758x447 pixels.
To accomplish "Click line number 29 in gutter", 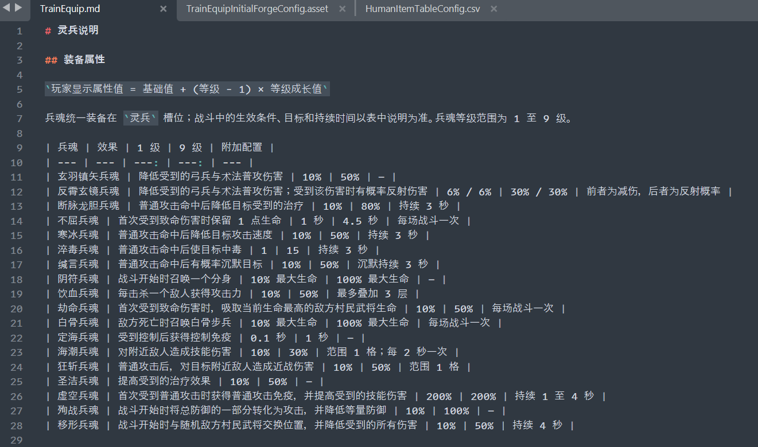I will (x=17, y=440).
